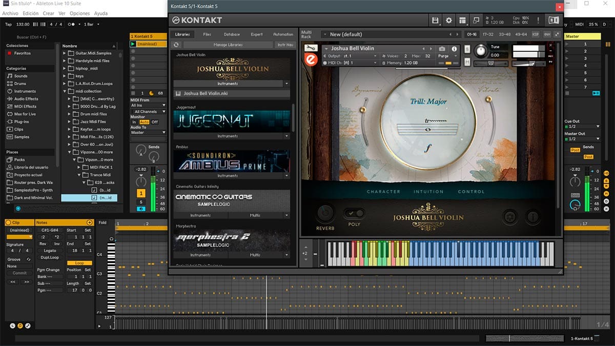The image size is (615, 346).
Task: Click the Legato button
Action: click(50, 251)
